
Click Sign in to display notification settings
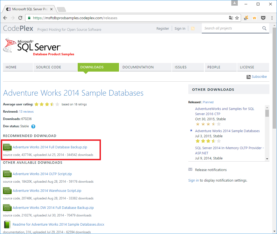coord(193,180)
